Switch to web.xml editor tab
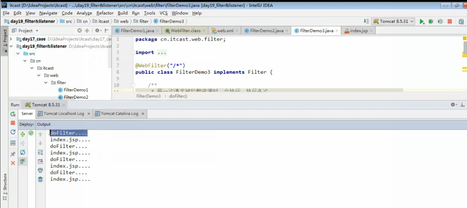467x208 pixels. (x=225, y=31)
